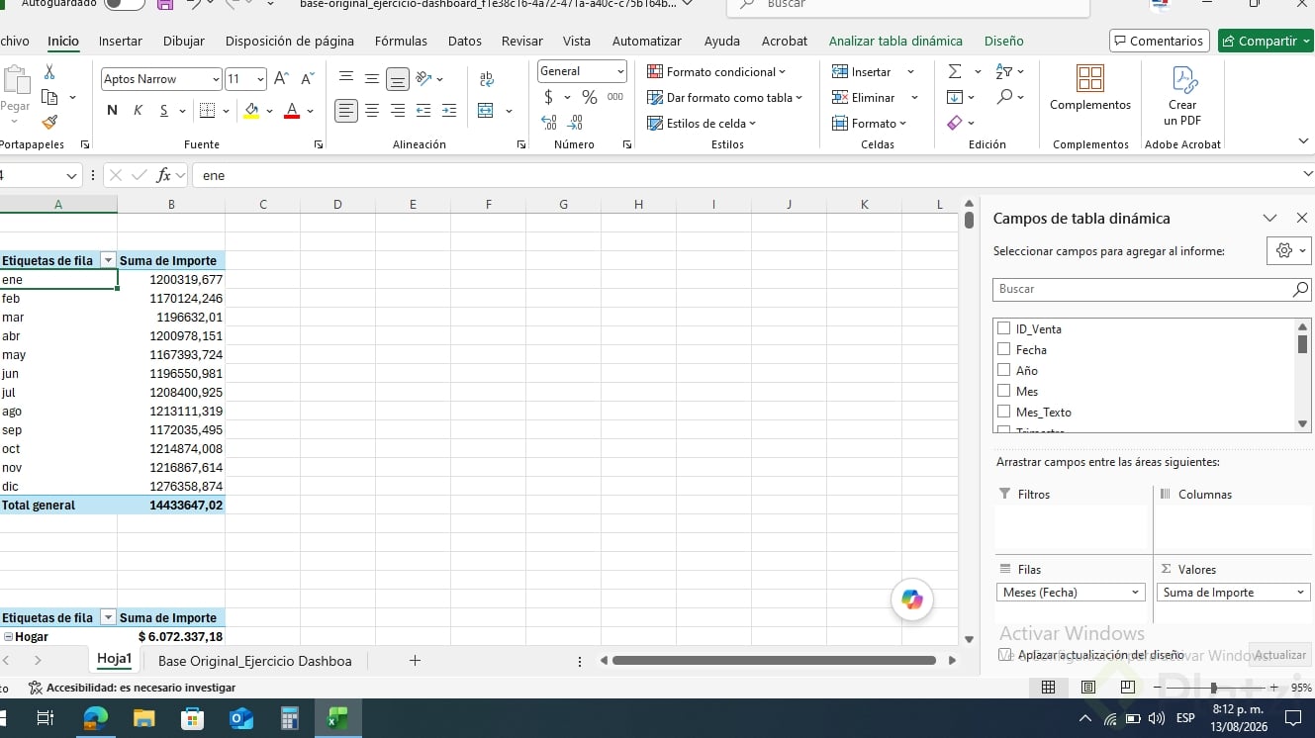
Task: Open the Meses (Fecha) field dropdown in Filas
Action: tap(1136, 593)
